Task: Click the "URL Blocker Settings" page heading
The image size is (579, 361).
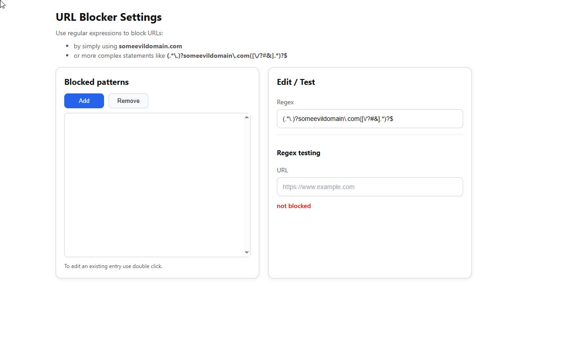Action: pyautogui.click(x=109, y=17)
